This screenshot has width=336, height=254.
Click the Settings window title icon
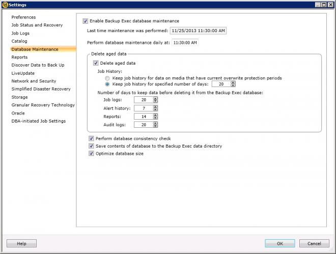point(5,5)
